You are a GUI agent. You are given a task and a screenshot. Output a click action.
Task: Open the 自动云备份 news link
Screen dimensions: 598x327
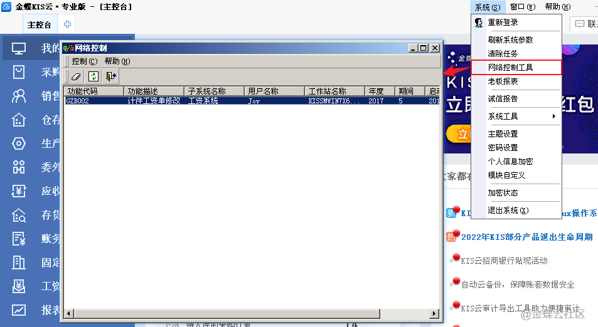(517, 284)
